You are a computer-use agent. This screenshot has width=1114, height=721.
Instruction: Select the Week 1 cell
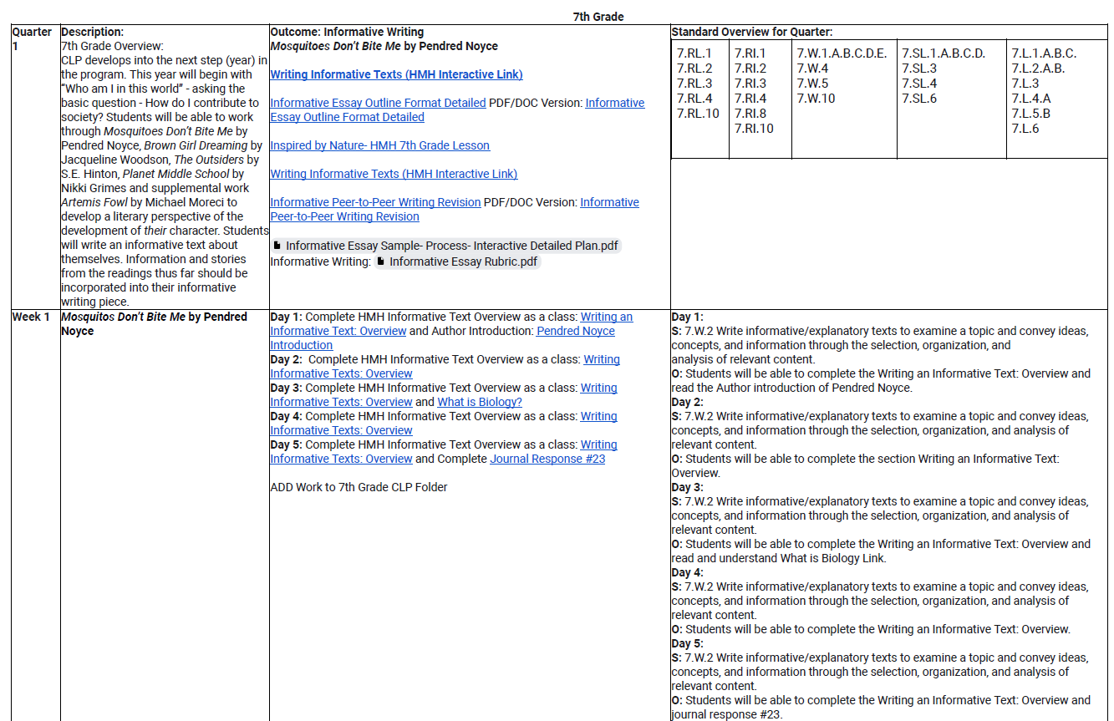point(31,317)
